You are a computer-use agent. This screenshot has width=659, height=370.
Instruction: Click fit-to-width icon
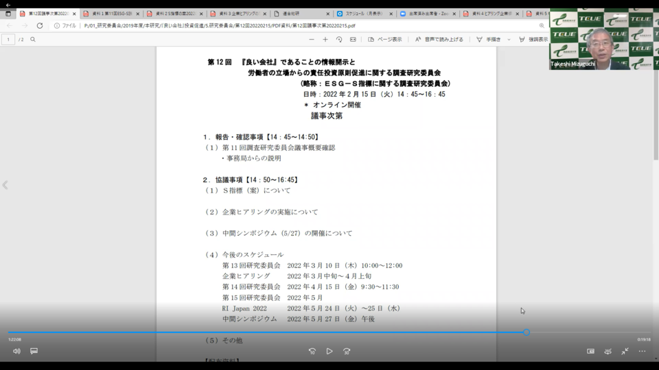(353, 40)
